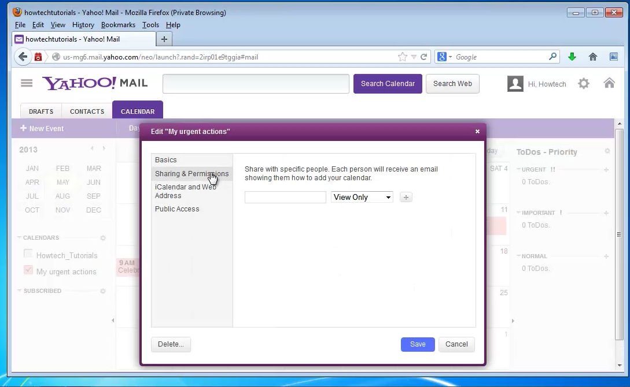The height and width of the screenshot is (387, 630).
Task: Open the Calendars section gear icon
Action: [x=103, y=238]
